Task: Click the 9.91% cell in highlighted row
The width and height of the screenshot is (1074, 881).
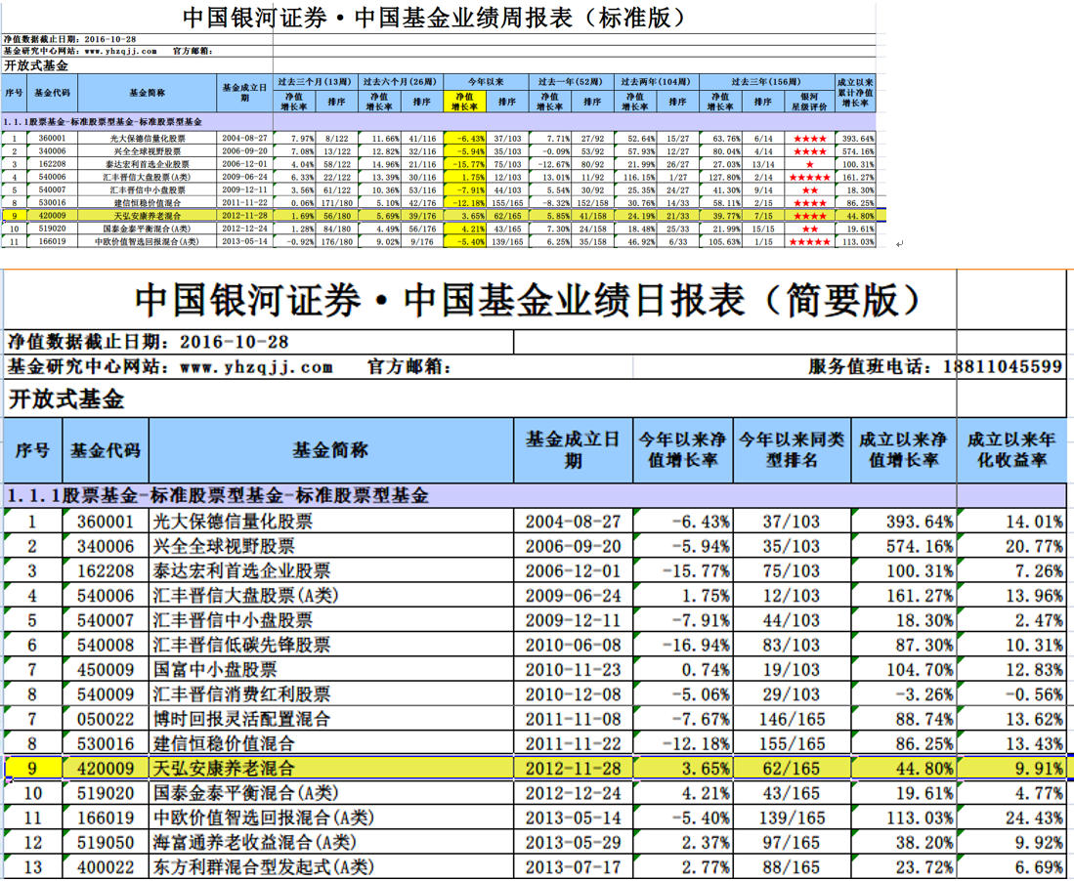Action: click(x=1011, y=768)
